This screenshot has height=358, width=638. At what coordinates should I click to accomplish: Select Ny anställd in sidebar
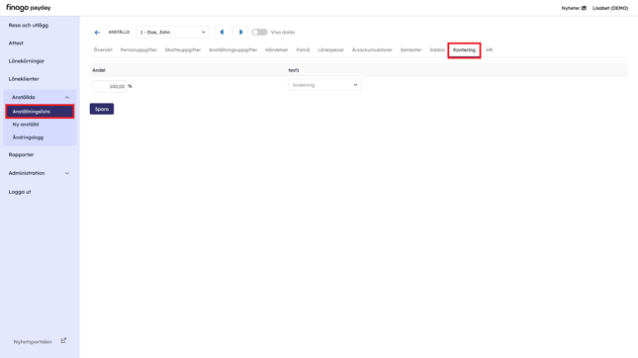[x=26, y=125]
